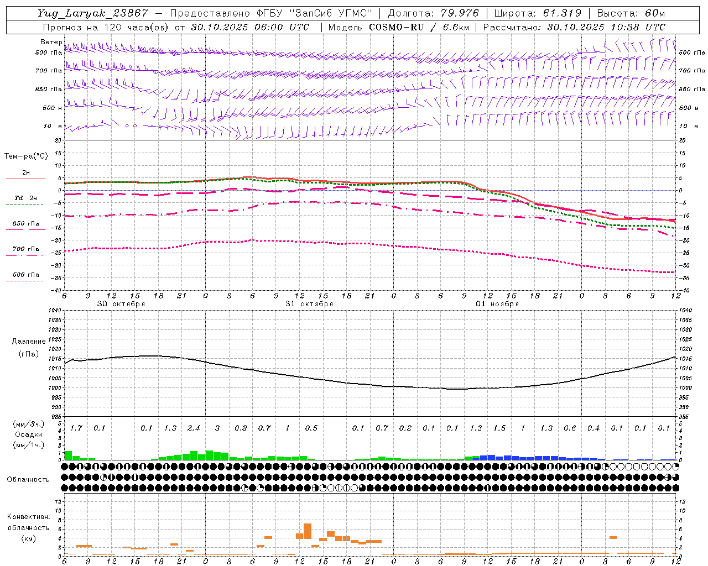Click the 3-hour precipitation value '0.5'

(x=311, y=428)
